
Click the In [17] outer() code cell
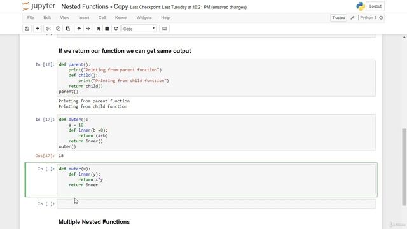[216, 133]
